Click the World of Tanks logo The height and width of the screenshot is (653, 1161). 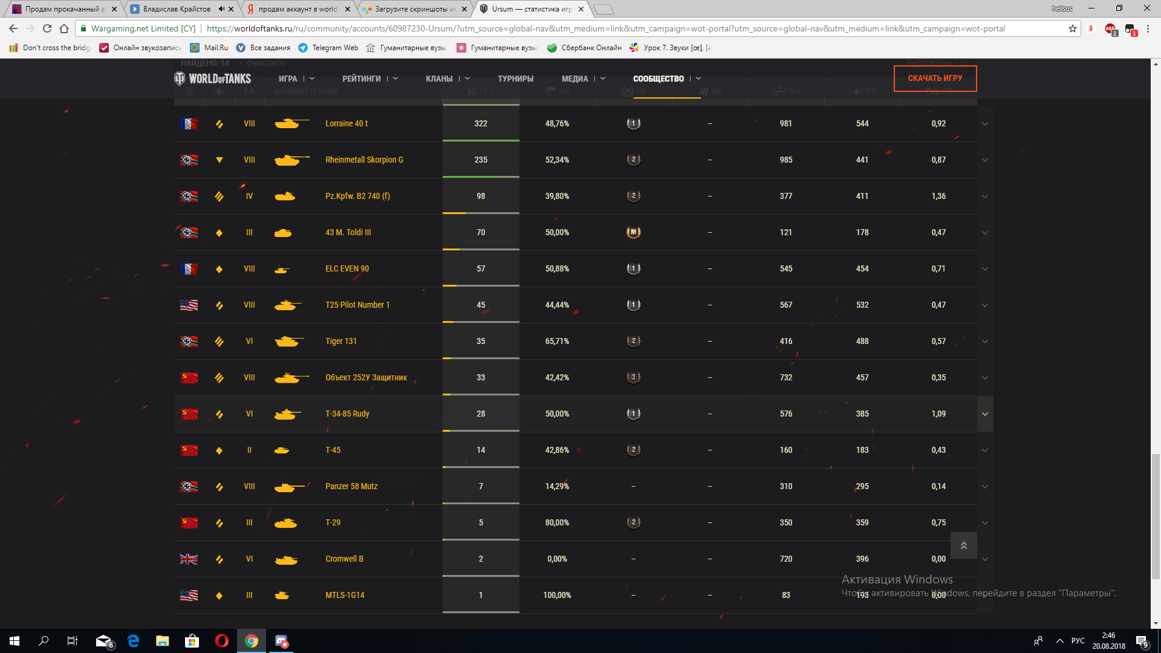tap(213, 79)
